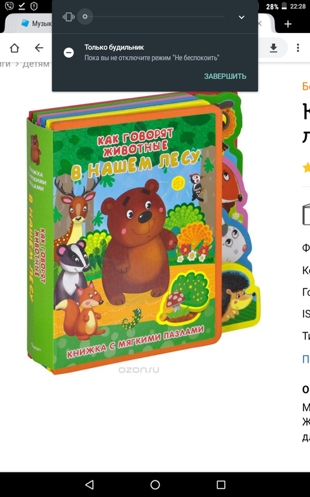The image size is (310, 497).
Task: Go back with the browser arrow
Action: 39,48
